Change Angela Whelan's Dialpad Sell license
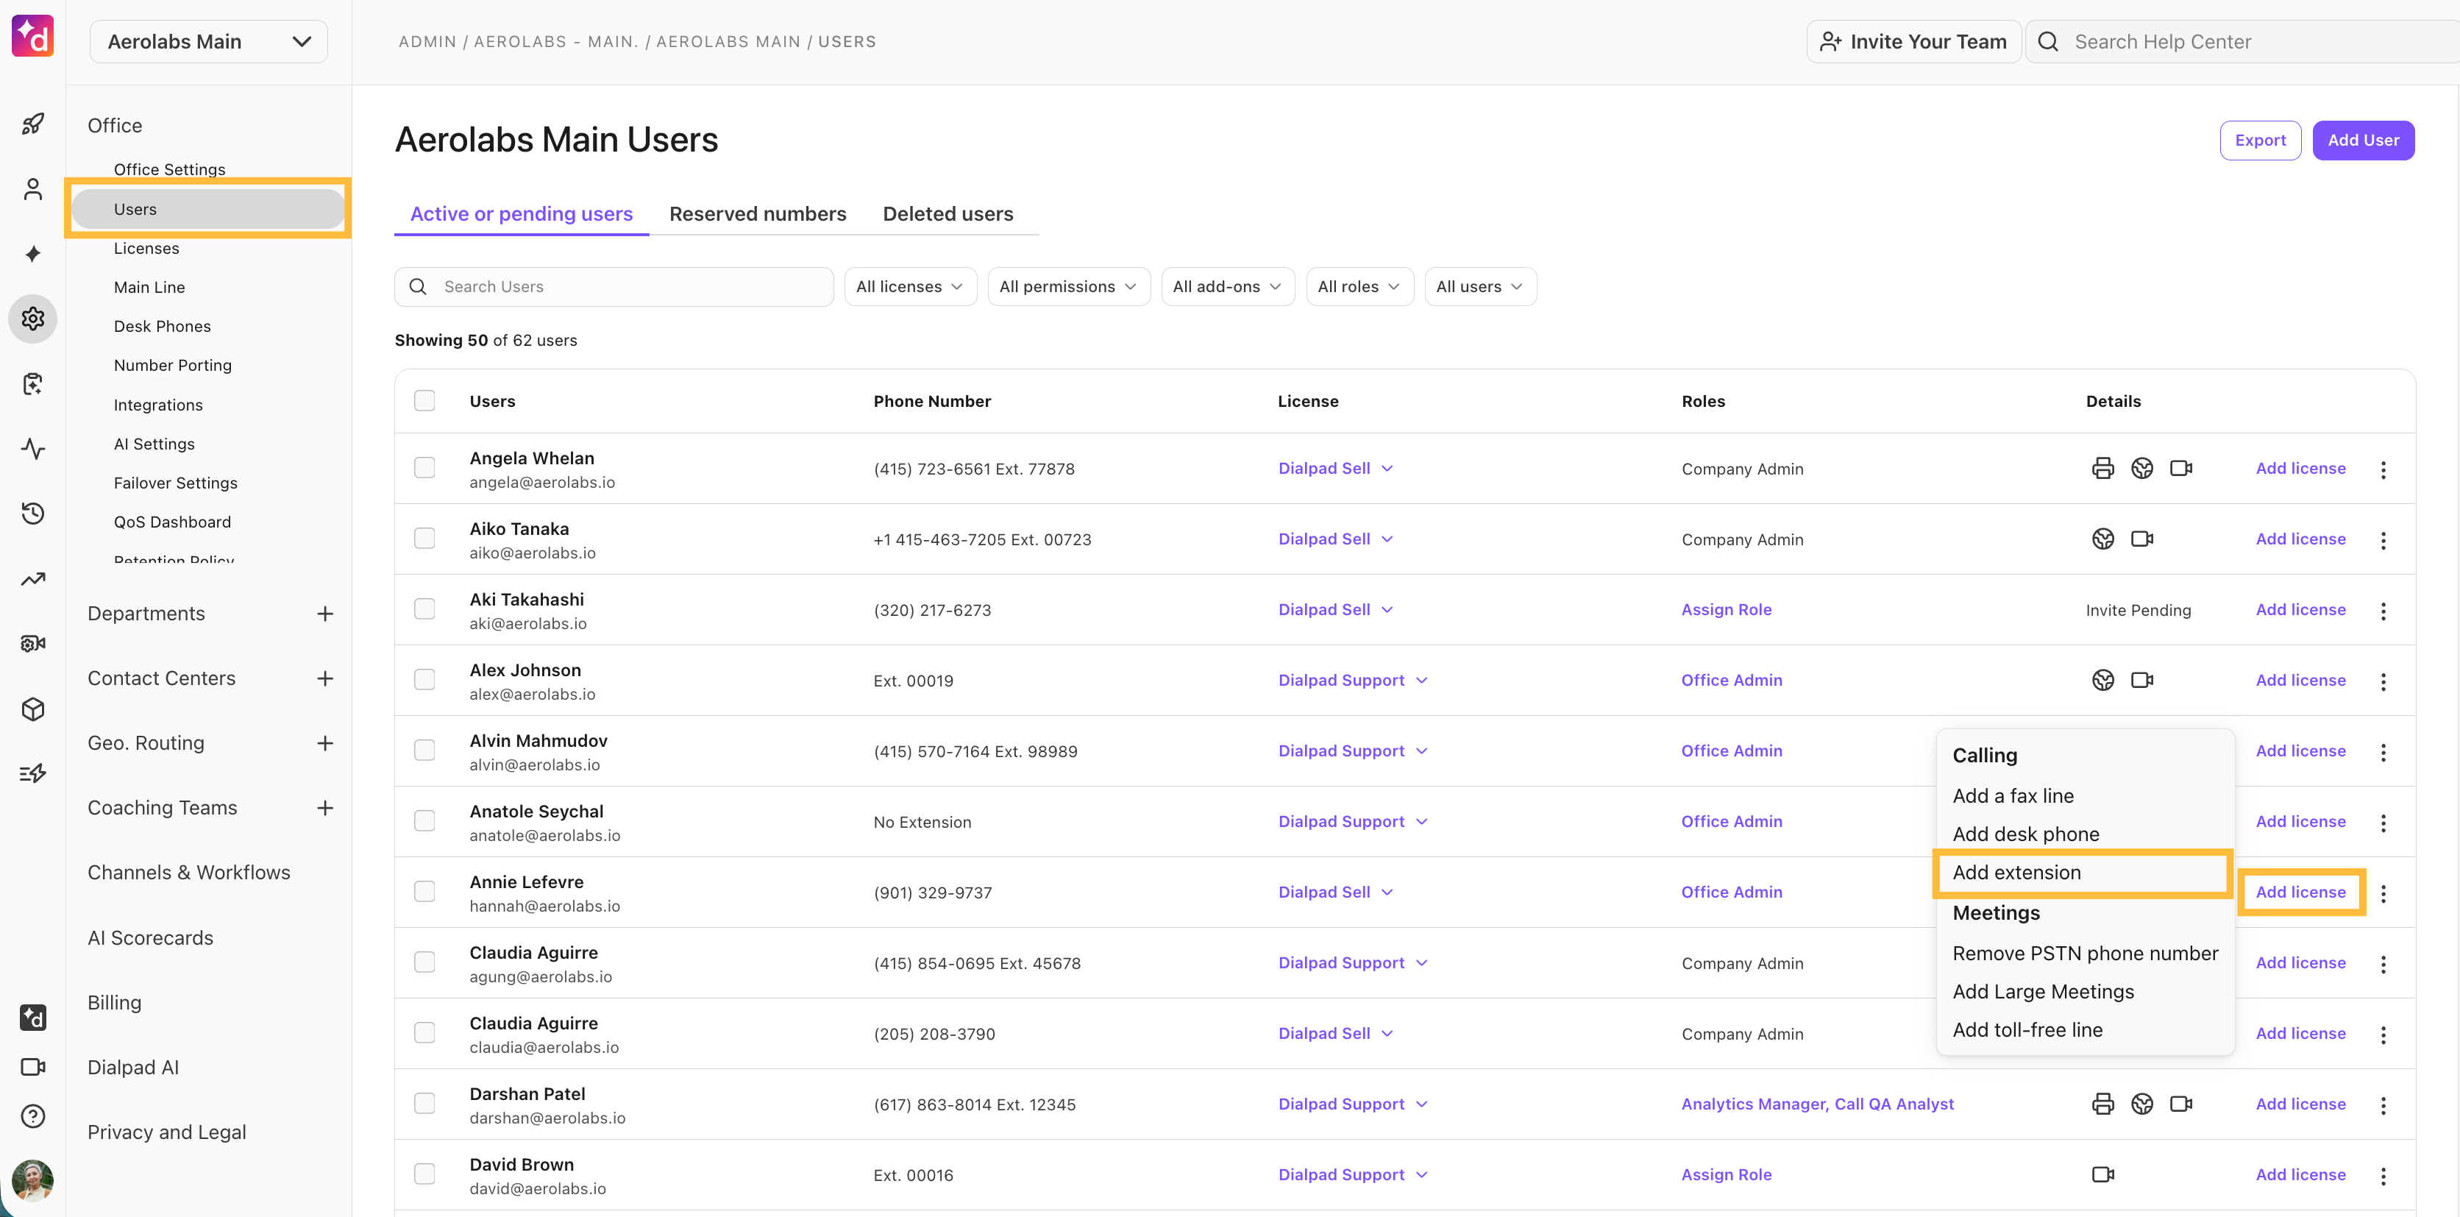 coord(1335,468)
